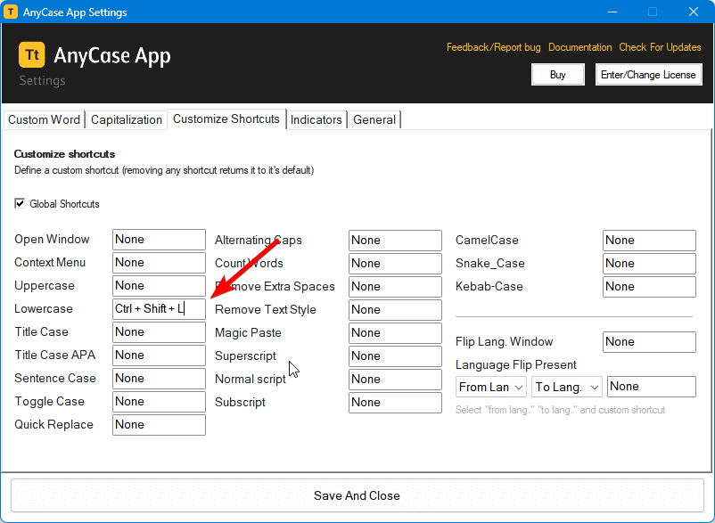Click the Remove Text Style shortcut field
The height and width of the screenshot is (523, 715).
[395, 310]
